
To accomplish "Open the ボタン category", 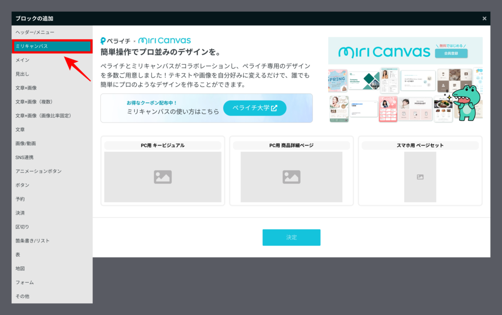I will (x=52, y=185).
